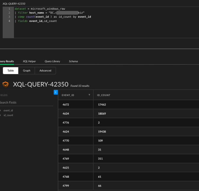Click the icon beside id_count field
Screen dimensions: 199x191
point(1,115)
